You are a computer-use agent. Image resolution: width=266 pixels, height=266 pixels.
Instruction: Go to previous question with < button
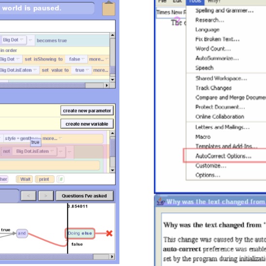pos(29,196)
